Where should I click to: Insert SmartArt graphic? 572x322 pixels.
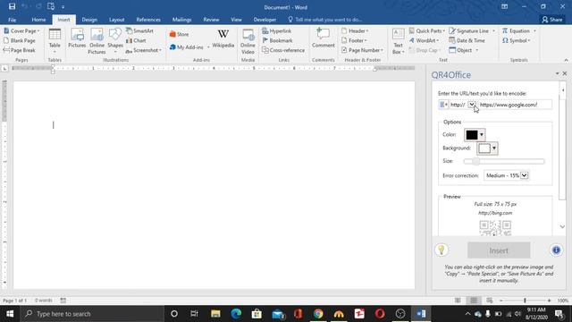pyautogui.click(x=139, y=31)
